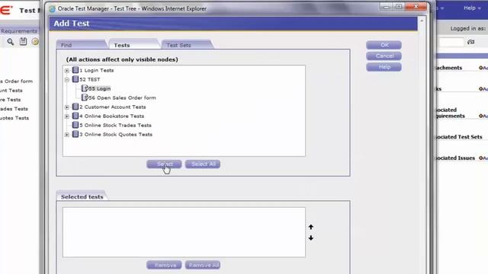Click folder icon of 3 Online Stock Quotes Tests

75,134
